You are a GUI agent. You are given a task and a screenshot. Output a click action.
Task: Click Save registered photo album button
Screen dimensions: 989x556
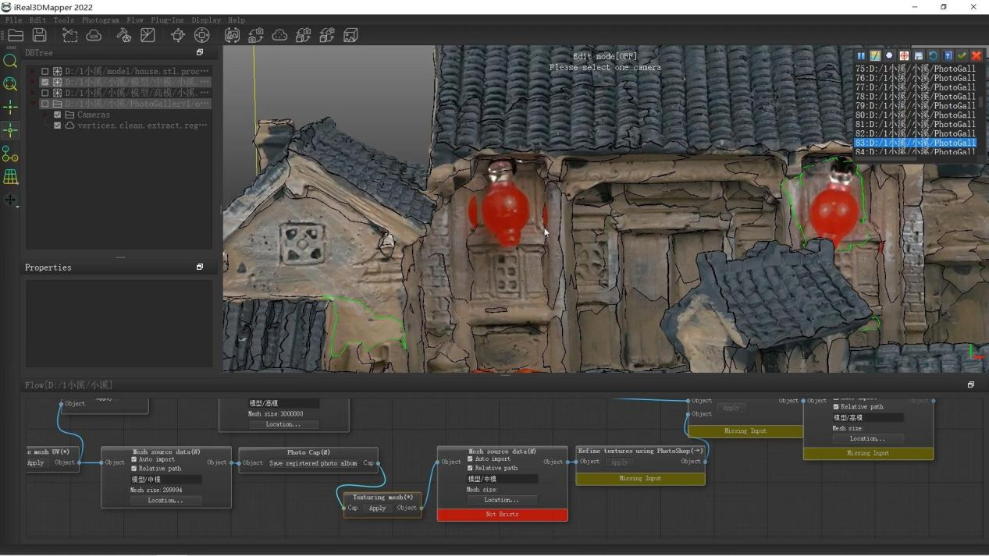pos(312,463)
